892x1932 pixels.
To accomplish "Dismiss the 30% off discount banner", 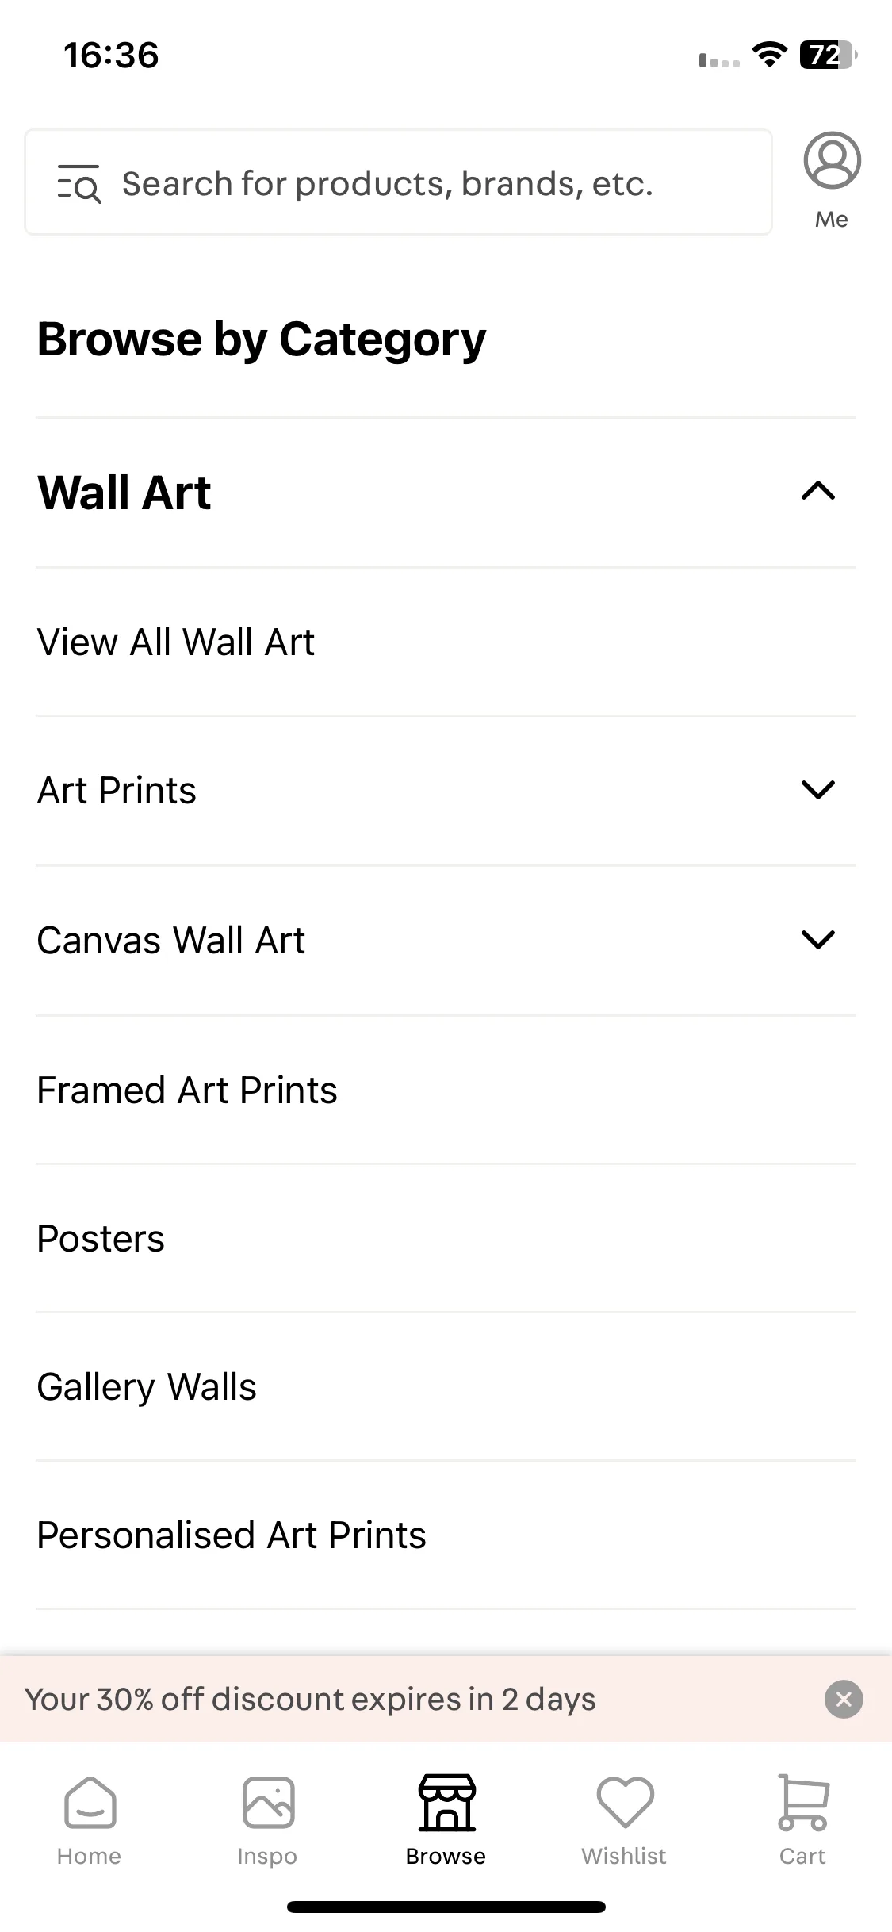I will pos(844,1699).
